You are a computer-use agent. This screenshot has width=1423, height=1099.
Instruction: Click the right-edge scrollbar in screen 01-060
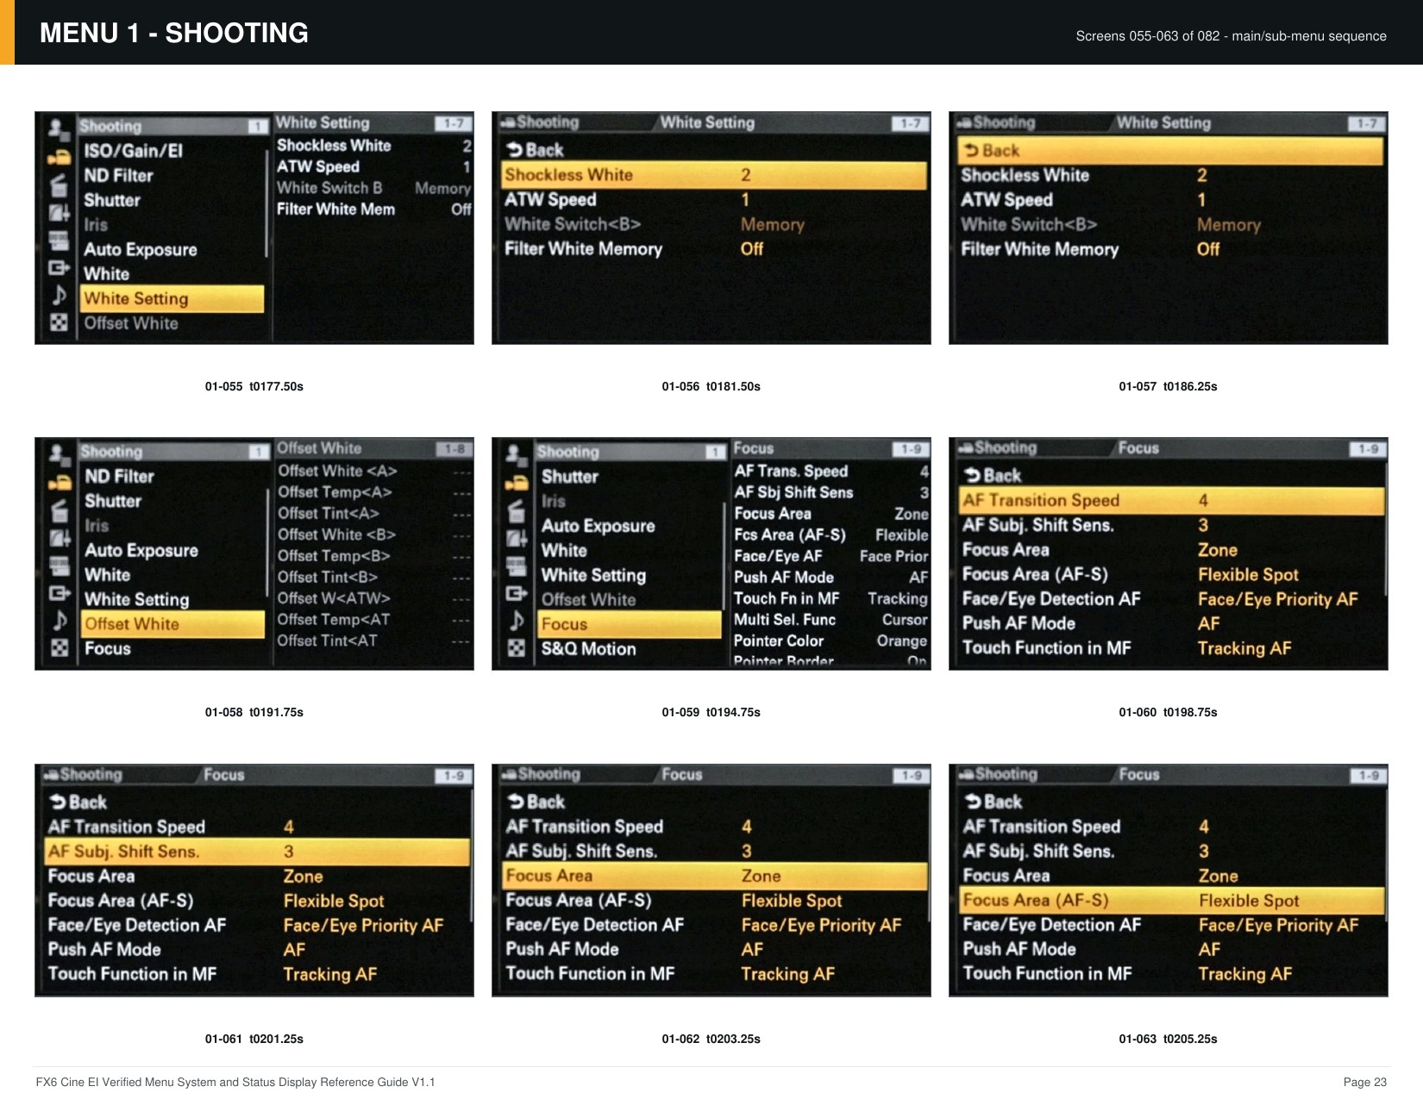1386,530
